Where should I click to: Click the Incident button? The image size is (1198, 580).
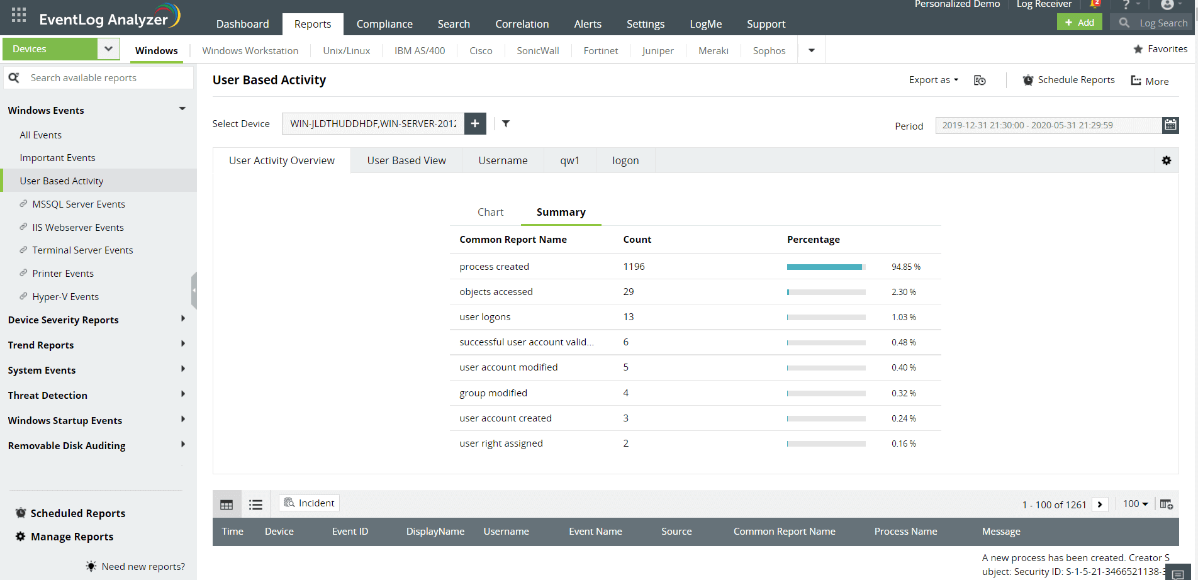(310, 503)
